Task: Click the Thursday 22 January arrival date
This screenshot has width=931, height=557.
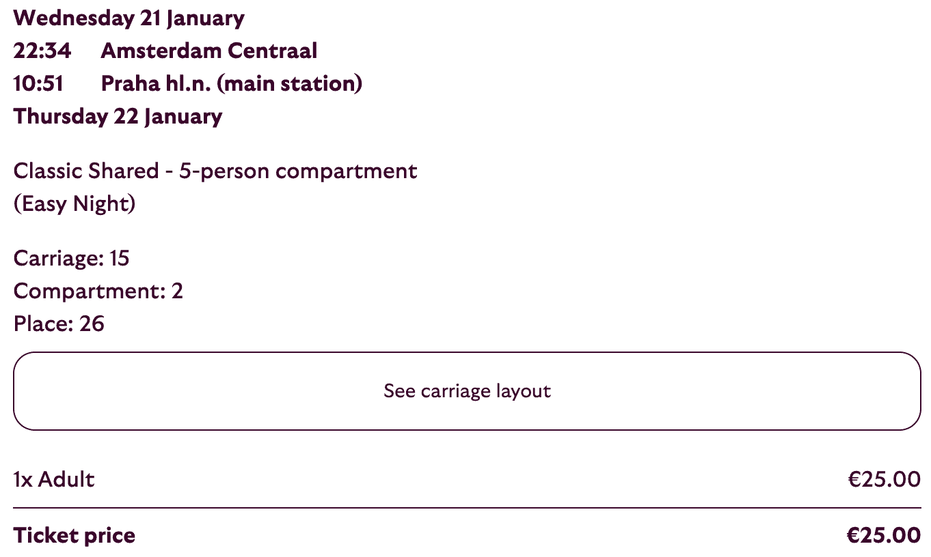Action: click(118, 116)
